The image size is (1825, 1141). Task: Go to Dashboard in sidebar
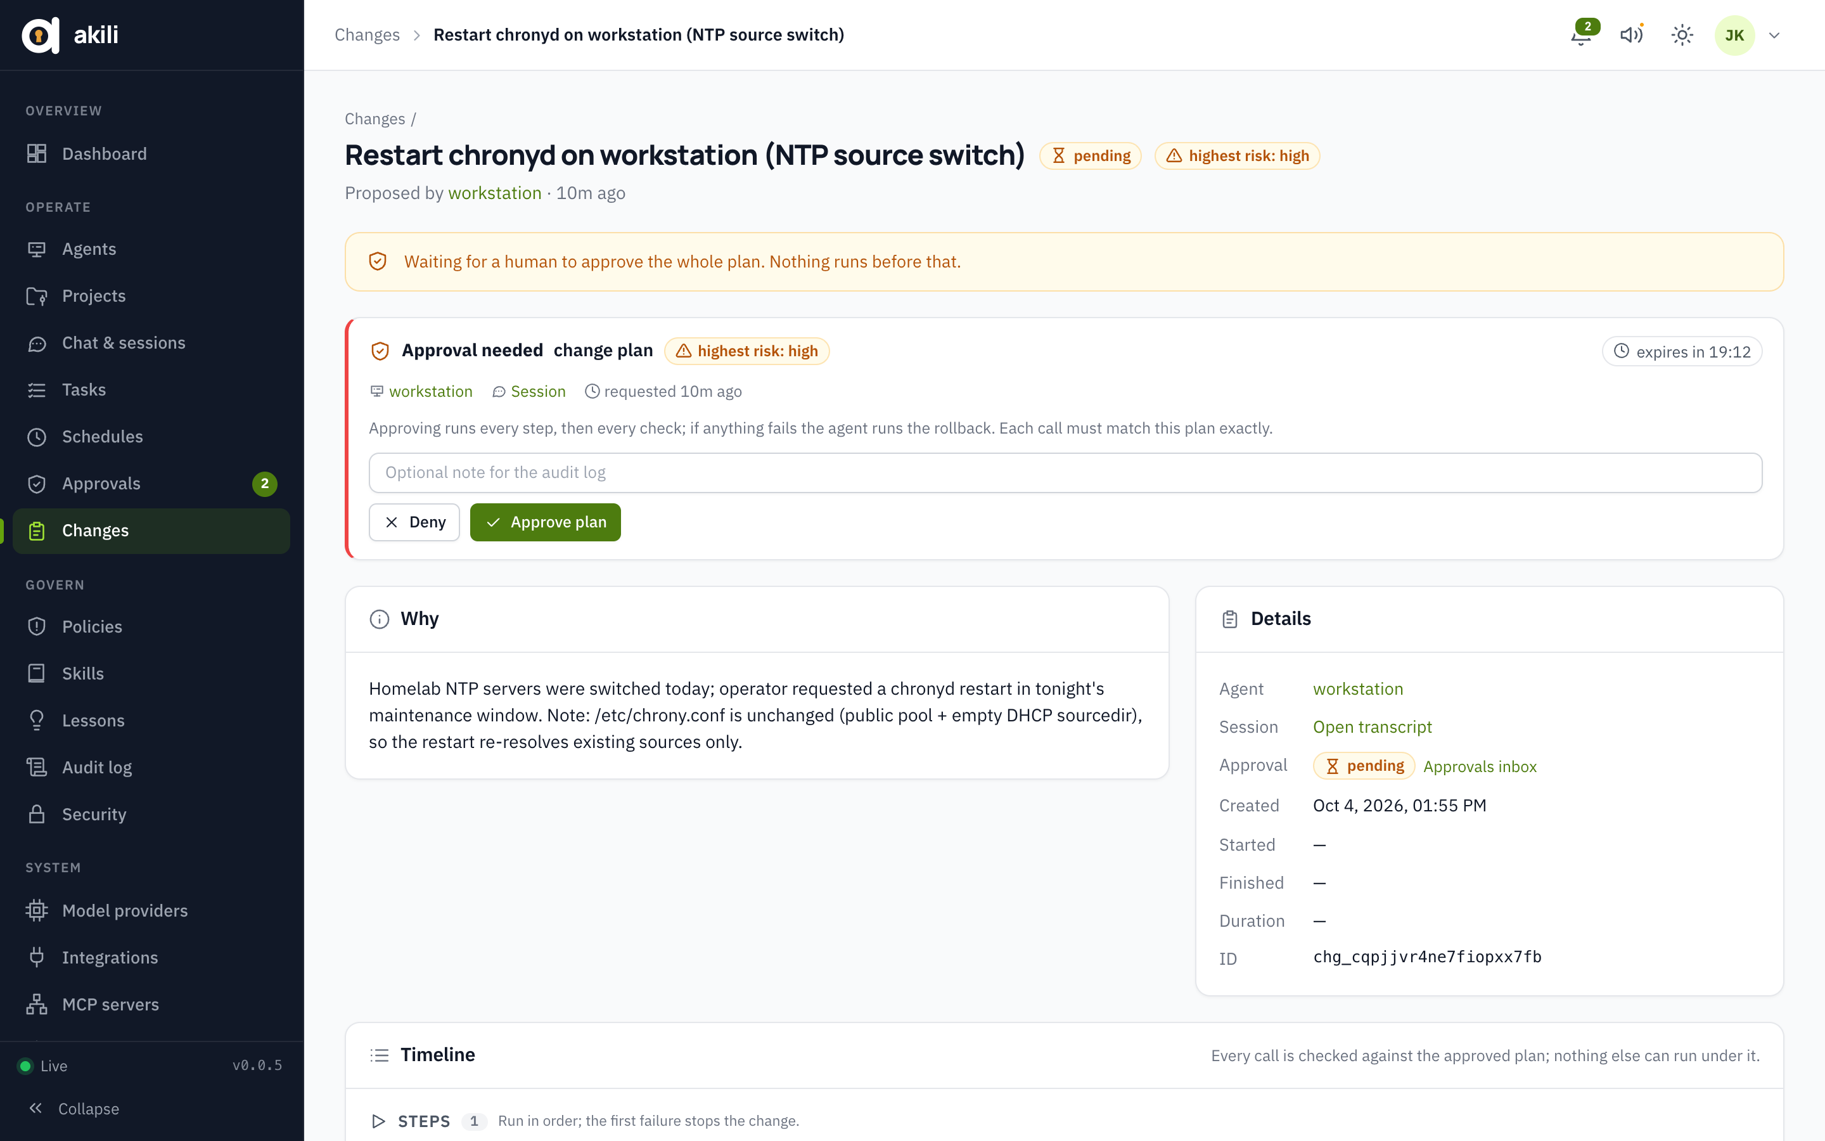[x=151, y=153]
